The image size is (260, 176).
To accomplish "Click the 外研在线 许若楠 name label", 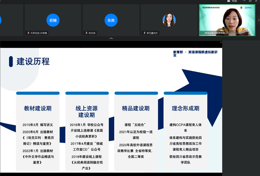I will click(39, 33).
